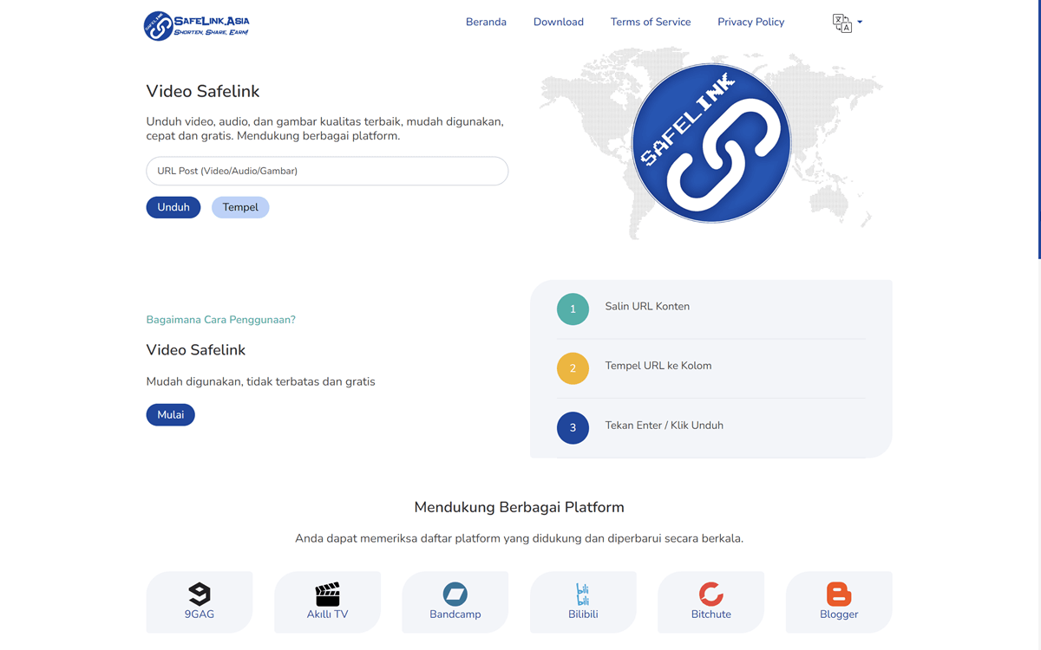This screenshot has width=1041, height=650.
Task: Click the page vertical scrollbar
Action: coord(1038,130)
